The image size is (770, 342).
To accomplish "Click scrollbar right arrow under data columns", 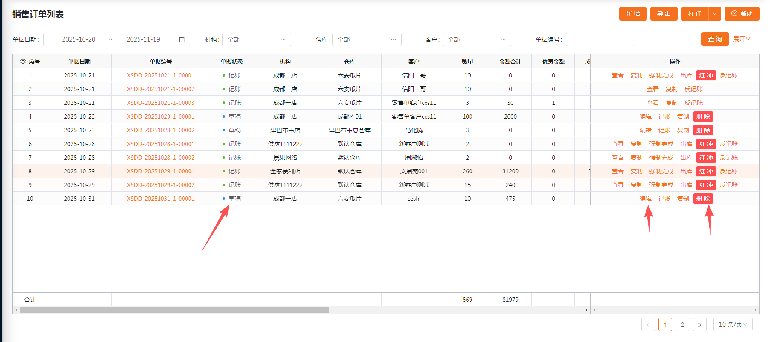I will click(x=587, y=310).
